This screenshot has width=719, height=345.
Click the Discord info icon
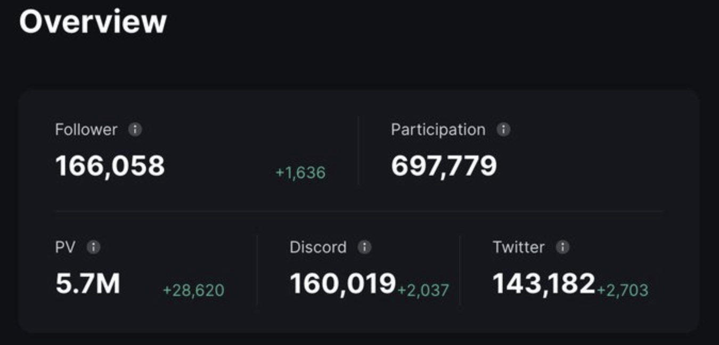pyautogui.click(x=364, y=247)
